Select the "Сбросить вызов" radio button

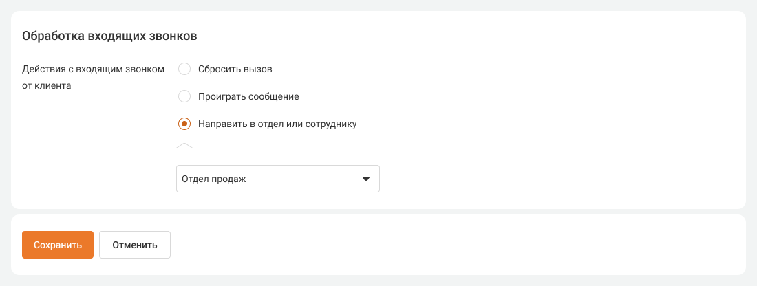point(184,69)
